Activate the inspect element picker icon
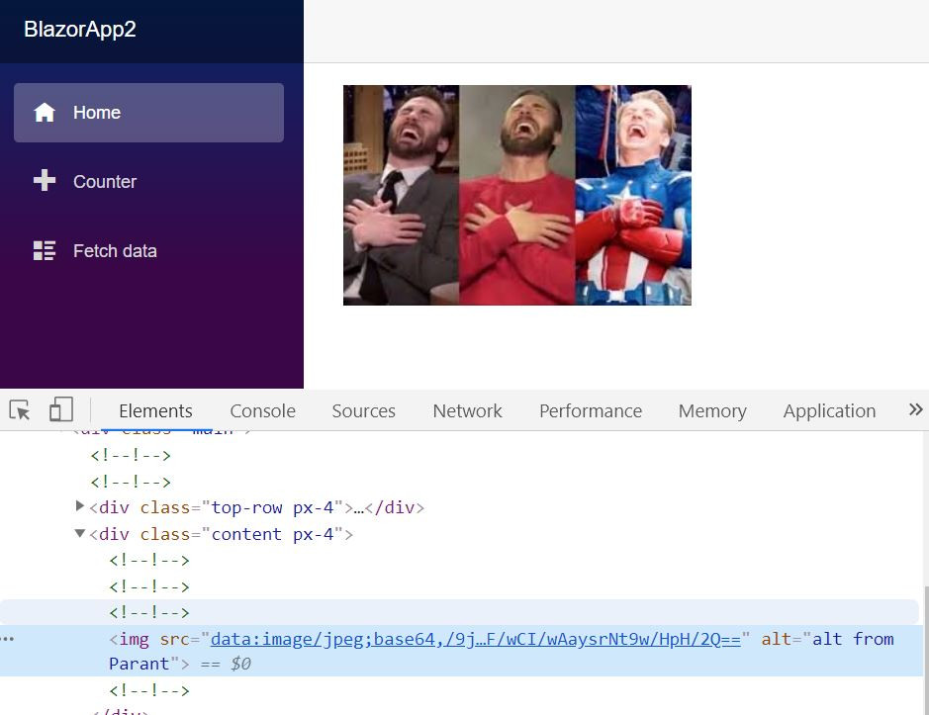929x715 pixels. coord(20,410)
